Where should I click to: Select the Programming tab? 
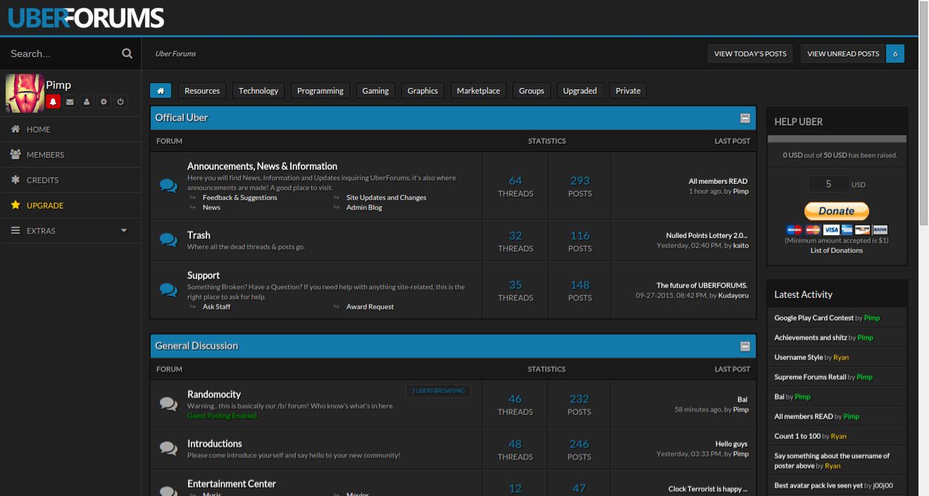[x=320, y=91]
